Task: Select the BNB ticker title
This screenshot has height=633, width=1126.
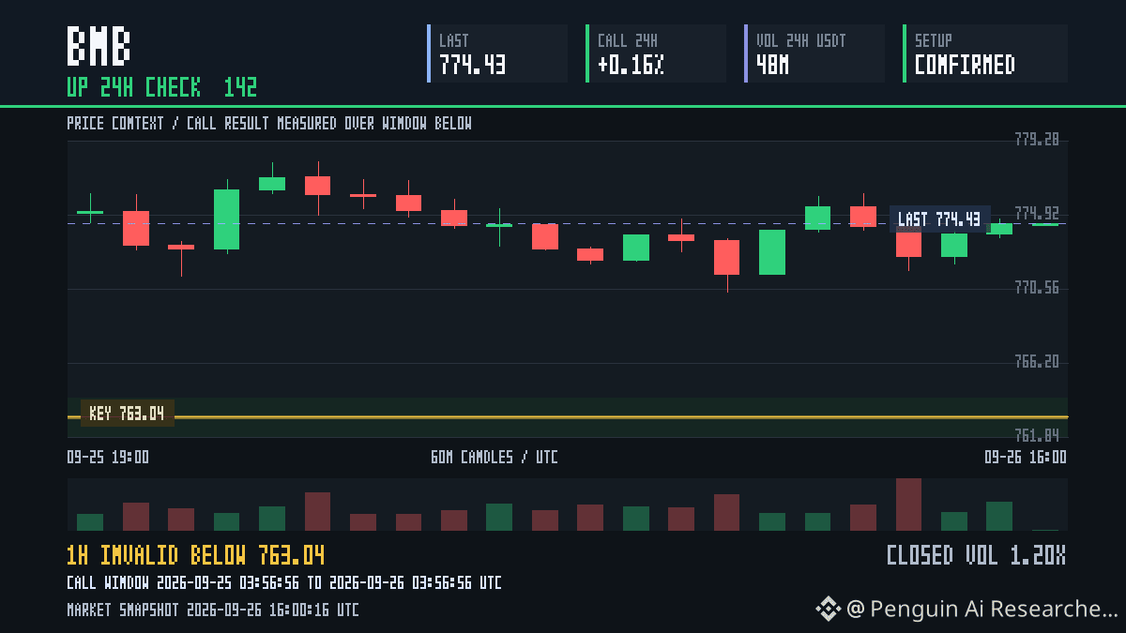Action: coord(99,46)
